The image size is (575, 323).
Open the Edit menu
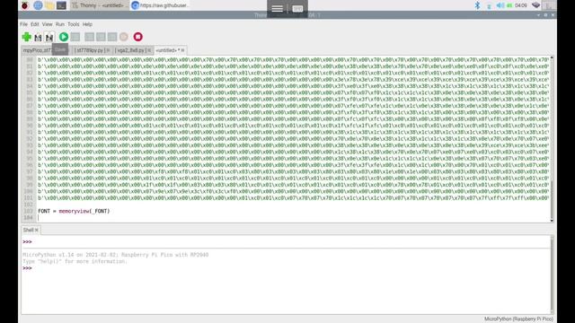click(35, 24)
